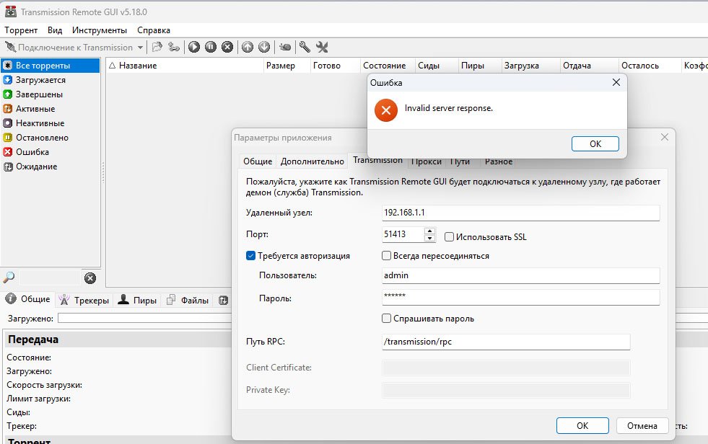Check the Спрашивать пароль option
This screenshot has width=708, height=444.
(387, 319)
